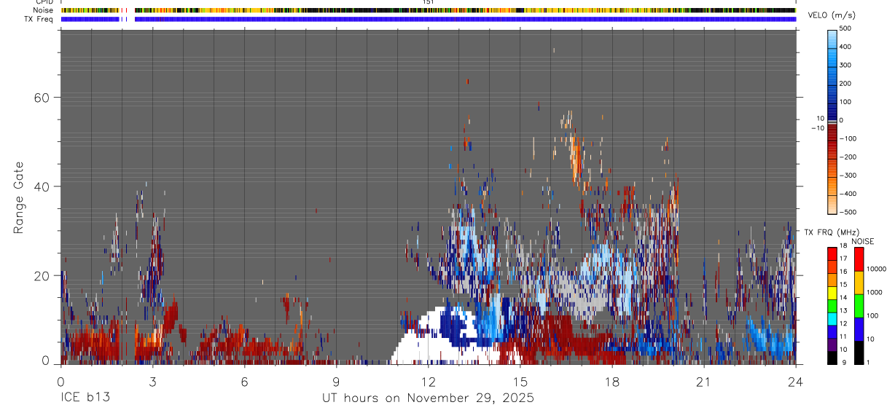Click the multicolored Noise strip above plot
Screen dimensions: 895x413
pyautogui.click(x=428, y=10)
